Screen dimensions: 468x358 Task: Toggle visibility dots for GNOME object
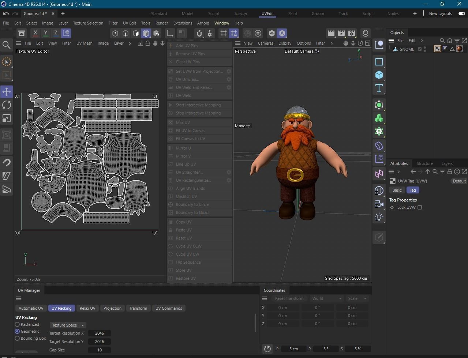click(425, 49)
